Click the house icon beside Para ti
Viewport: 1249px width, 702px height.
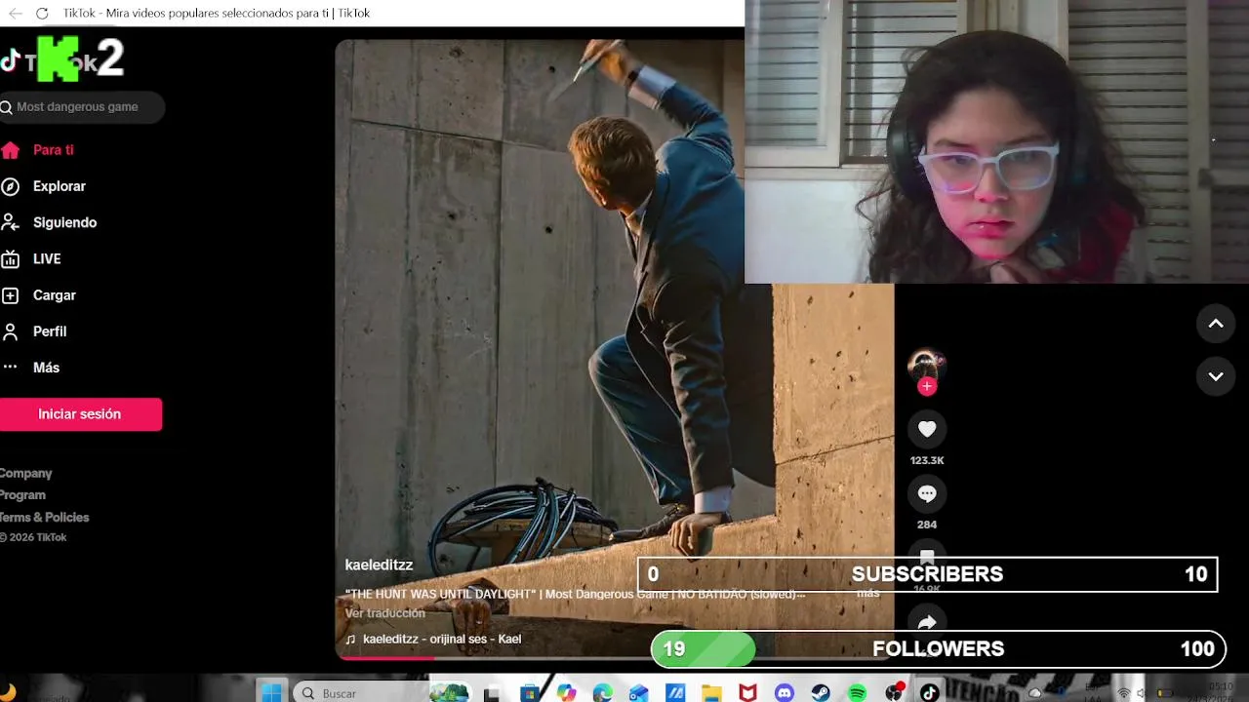coord(11,150)
